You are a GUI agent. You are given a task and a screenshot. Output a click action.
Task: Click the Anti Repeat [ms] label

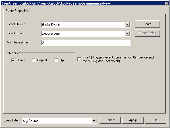tap(18, 42)
